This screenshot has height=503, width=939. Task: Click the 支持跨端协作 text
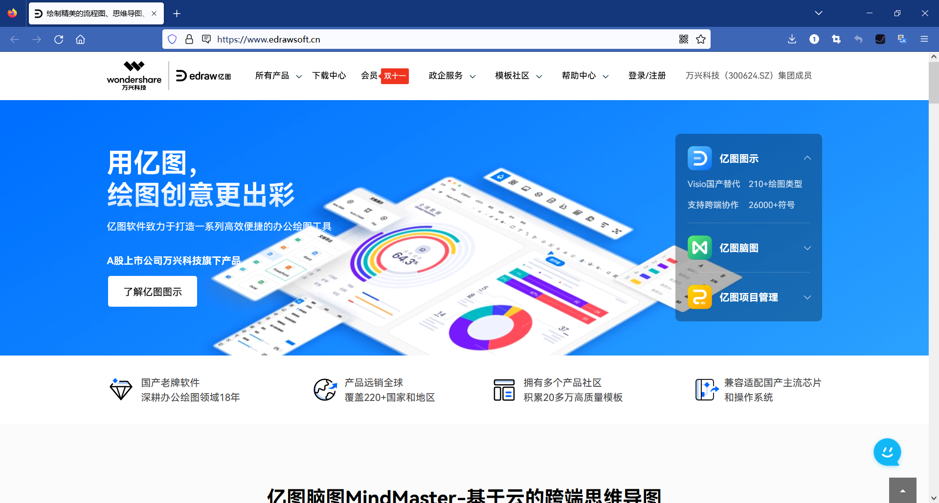coord(713,205)
